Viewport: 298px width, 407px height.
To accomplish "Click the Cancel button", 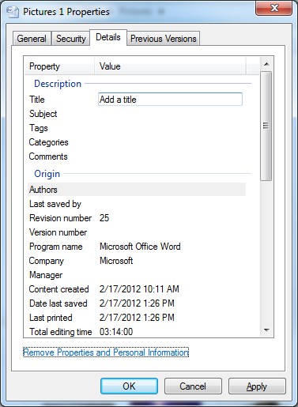I will 193,386.
